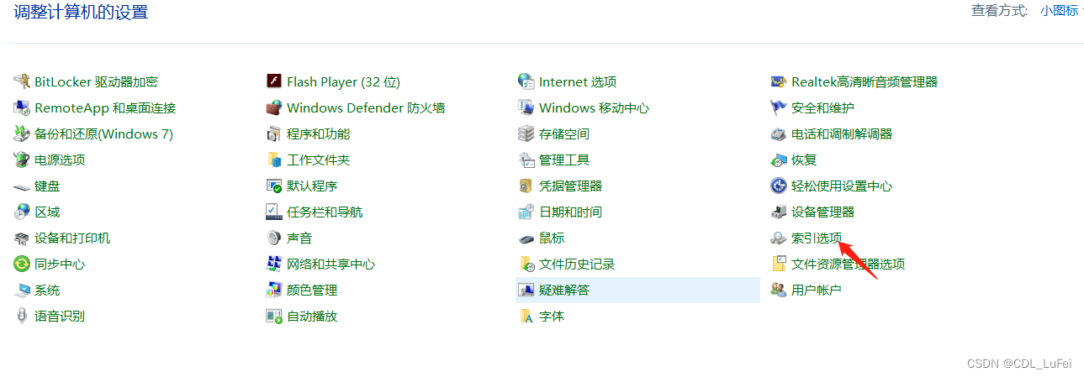1084x377 pixels.
Task: Open the 小图标 view mode dropdown
Action: tap(1061, 11)
